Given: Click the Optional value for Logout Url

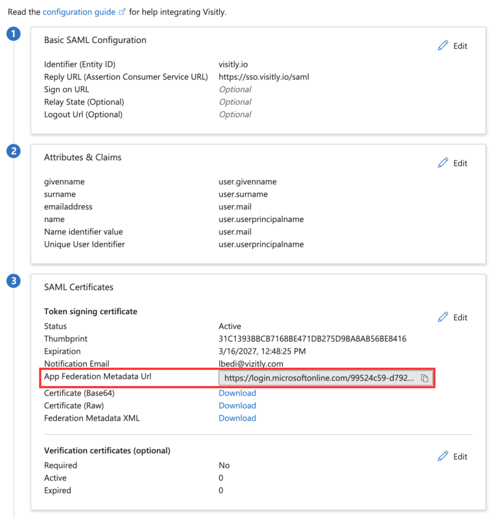Looking at the screenshot, I should [x=235, y=114].
